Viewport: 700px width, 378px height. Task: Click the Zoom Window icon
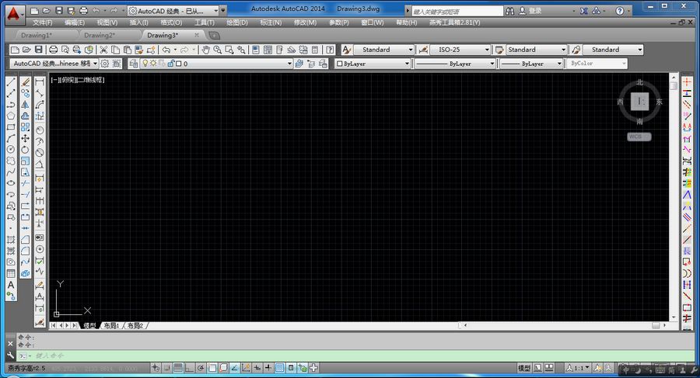click(229, 50)
